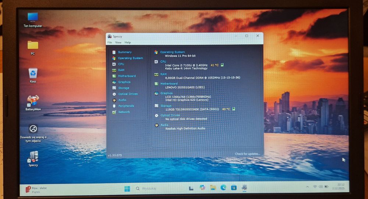This screenshot has height=199, width=368.
Task: Open File Explorer from the taskbar
Action: click(x=213, y=187)
